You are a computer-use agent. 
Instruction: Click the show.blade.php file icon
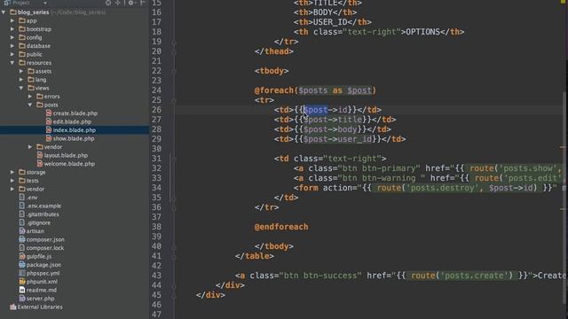point(49,138)
